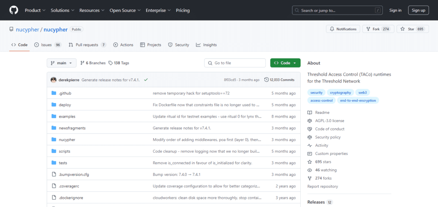Click the tests folder icon
This screenshot has height=207, width=438.
click(x=54, y=163)
